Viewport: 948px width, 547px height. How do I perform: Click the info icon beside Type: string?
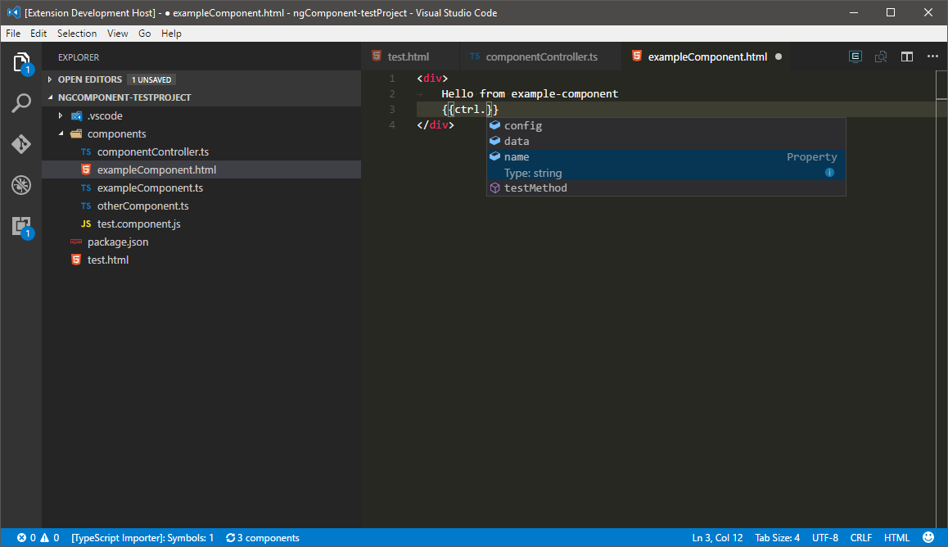tap(829, 173)
